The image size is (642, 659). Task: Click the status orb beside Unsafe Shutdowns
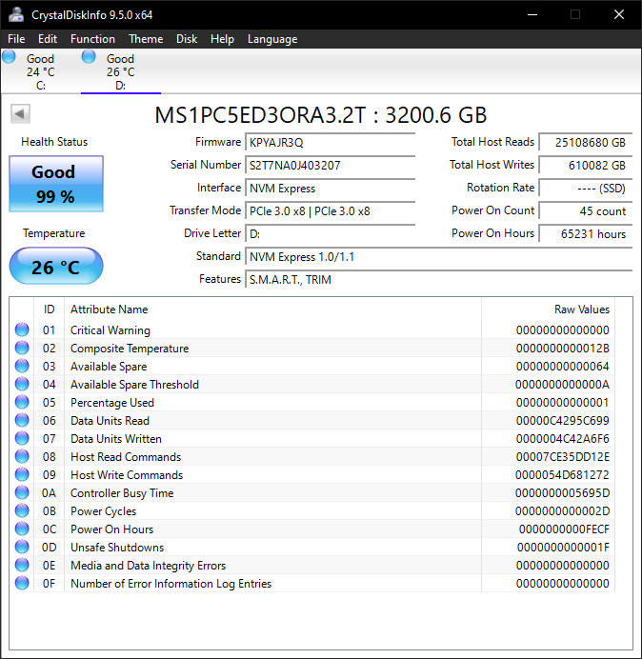[x=22, y=548]
